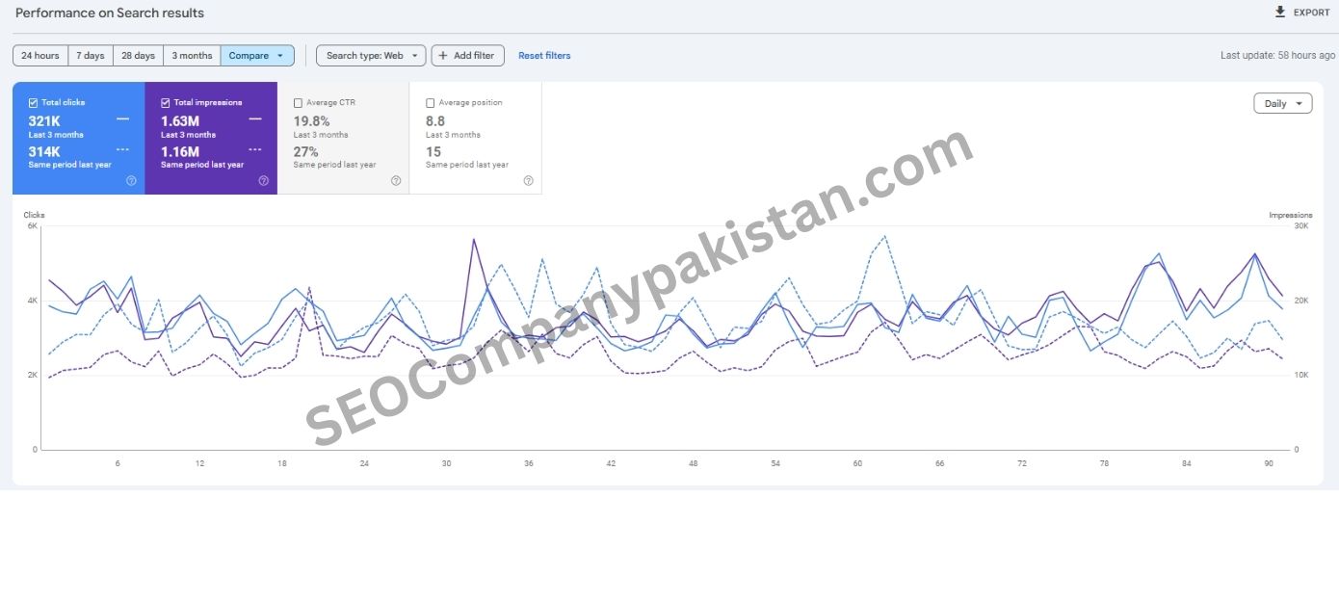Open the Compare dropdown
The width and height of the screenshot is (1339, 603).
(256, 55)
